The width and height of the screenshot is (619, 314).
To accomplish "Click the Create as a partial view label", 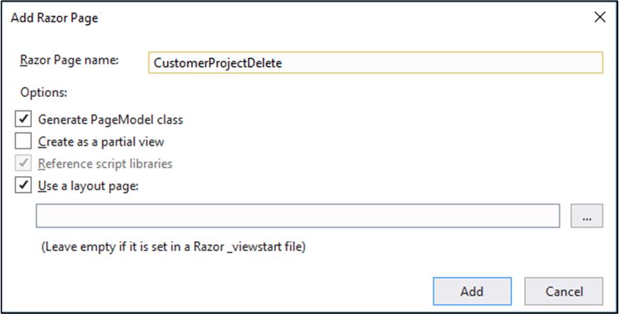I will click(x=101, y=141).
